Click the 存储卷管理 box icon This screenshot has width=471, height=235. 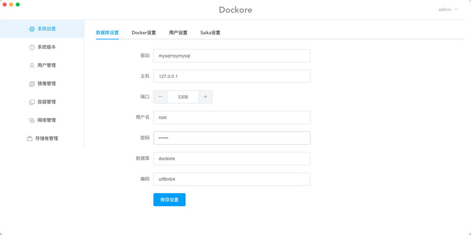pos(29,139)
